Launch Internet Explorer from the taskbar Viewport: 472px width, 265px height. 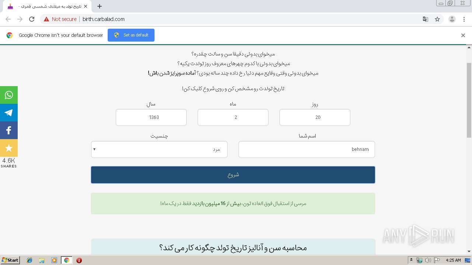point(29,260)
